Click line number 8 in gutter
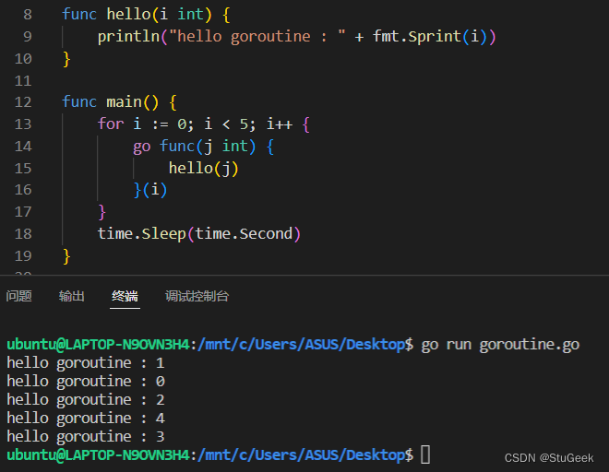The image size is (609, 472). 27,15
